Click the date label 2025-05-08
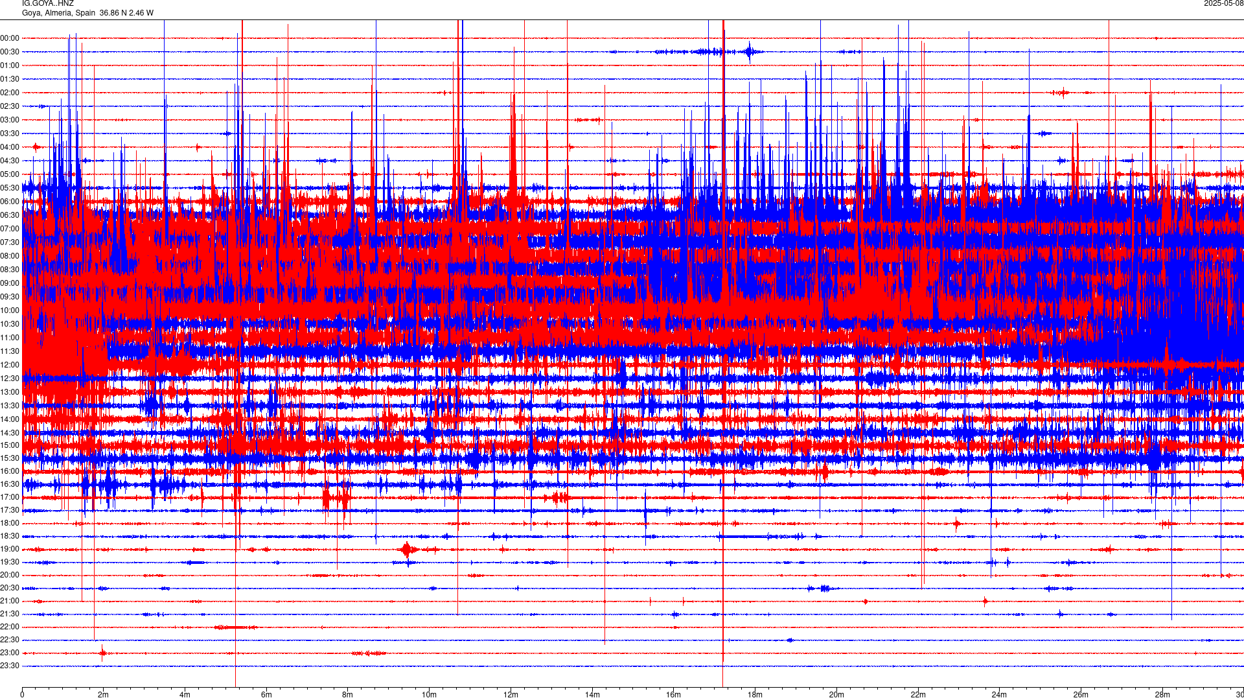Viewport: 1244px width, 700px height. coord(1223,3)
